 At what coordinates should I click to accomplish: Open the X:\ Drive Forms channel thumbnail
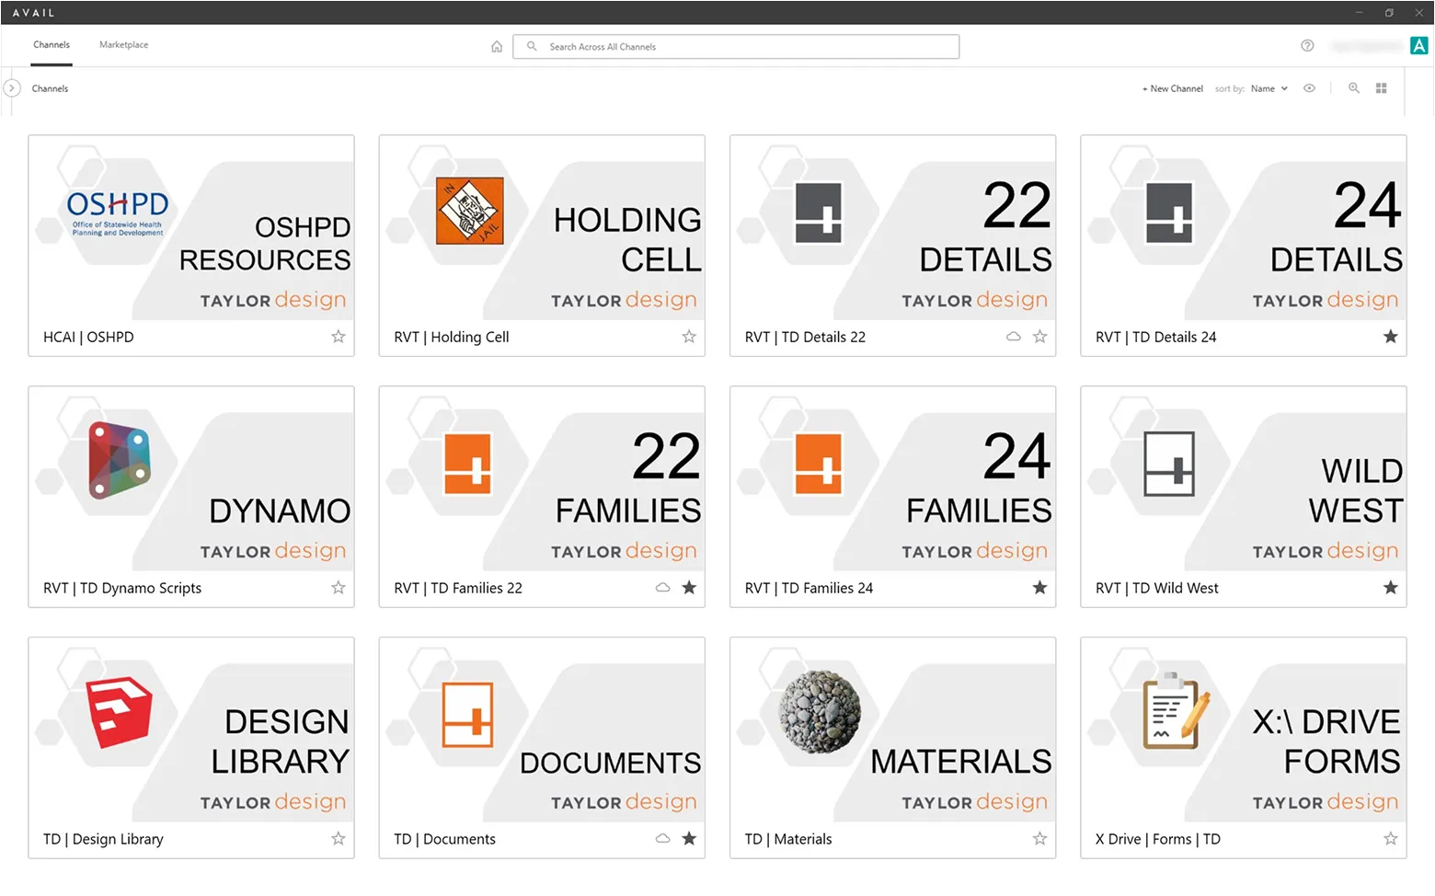click(x=1244, y=730)
